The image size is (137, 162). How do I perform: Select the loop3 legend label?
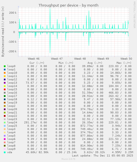pos(11,129)
